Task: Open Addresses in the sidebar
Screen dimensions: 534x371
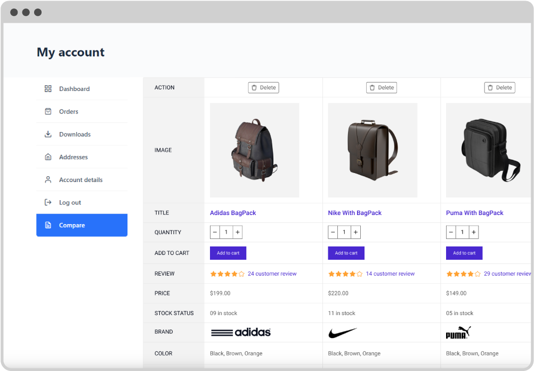Action: [x=82, y=157]
